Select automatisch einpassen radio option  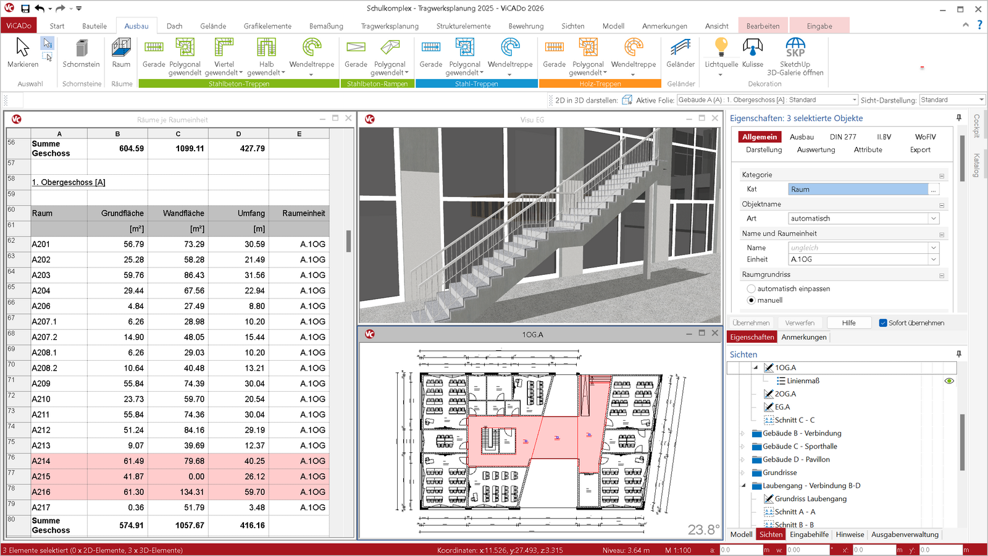click(x=751, y=289)
